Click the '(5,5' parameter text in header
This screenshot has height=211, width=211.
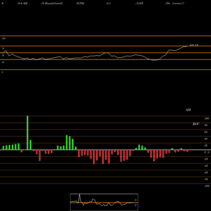point(108,3)
